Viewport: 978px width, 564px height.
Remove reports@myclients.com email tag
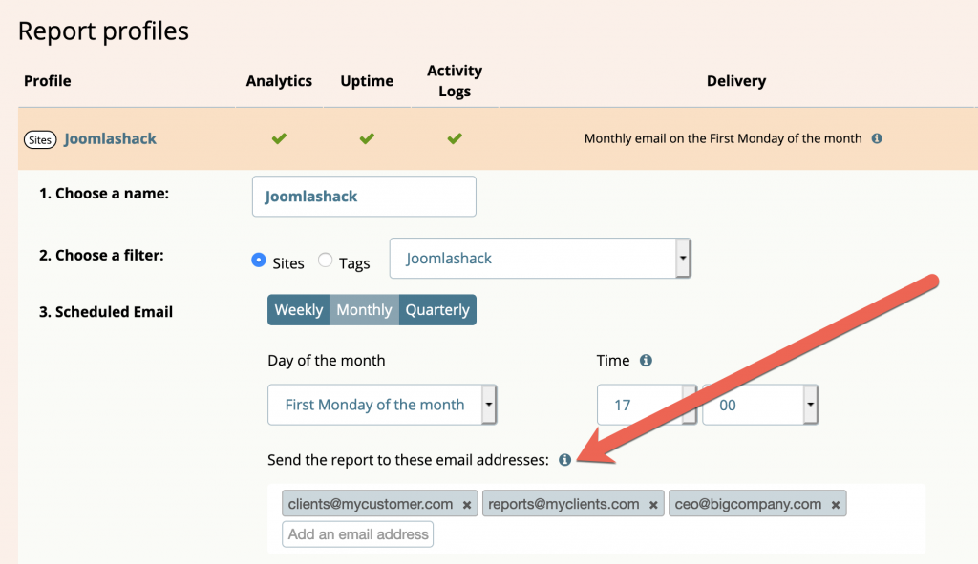click(x=653, y=505)
